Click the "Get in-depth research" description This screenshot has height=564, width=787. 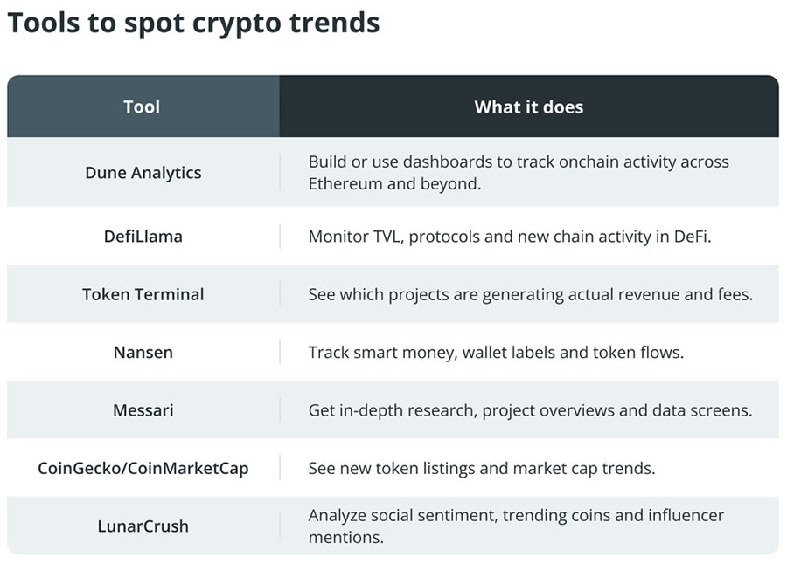pos(530,409)
